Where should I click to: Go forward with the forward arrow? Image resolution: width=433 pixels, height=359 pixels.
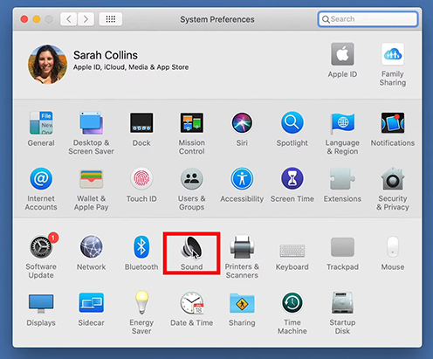pyautogui.click(x=86, y=19)
